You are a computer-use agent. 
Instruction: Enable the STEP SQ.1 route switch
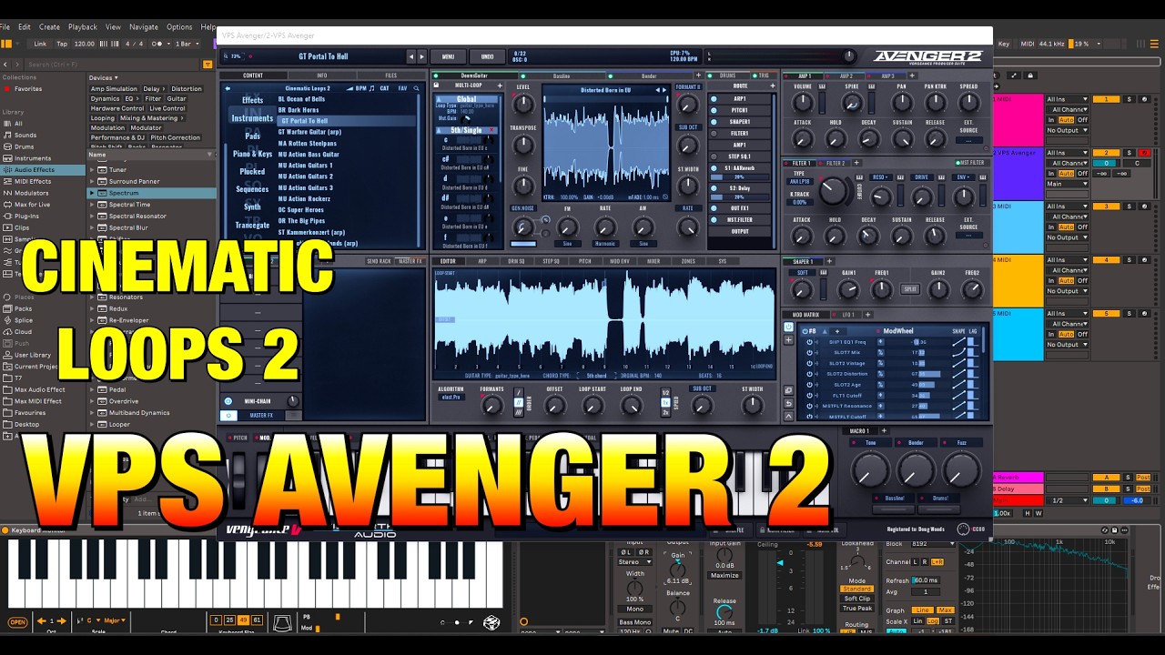tap(714, 156)
